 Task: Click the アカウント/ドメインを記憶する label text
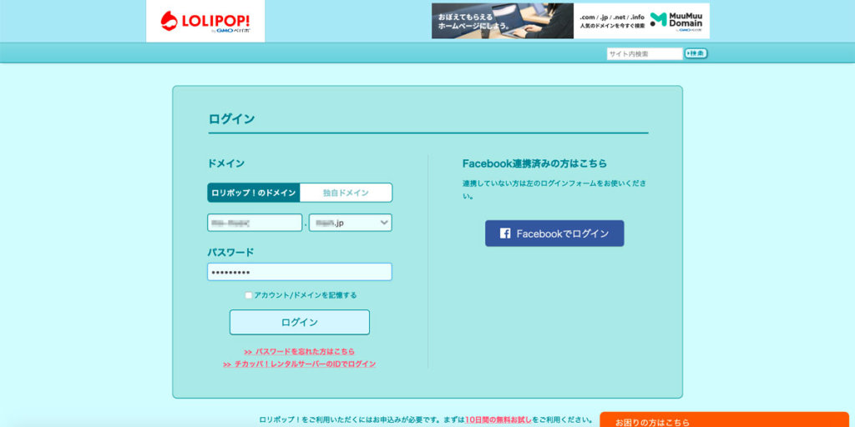point(306,295)
